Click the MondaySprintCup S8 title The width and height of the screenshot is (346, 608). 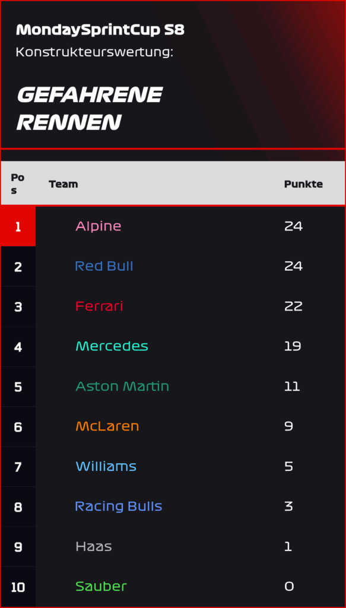pos(100,30)
